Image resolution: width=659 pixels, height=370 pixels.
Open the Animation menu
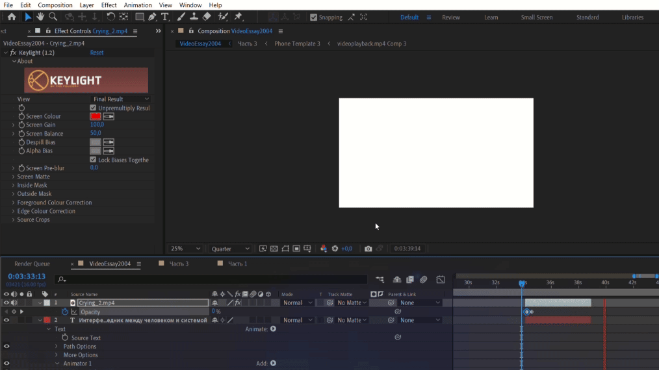pos(137,5)
